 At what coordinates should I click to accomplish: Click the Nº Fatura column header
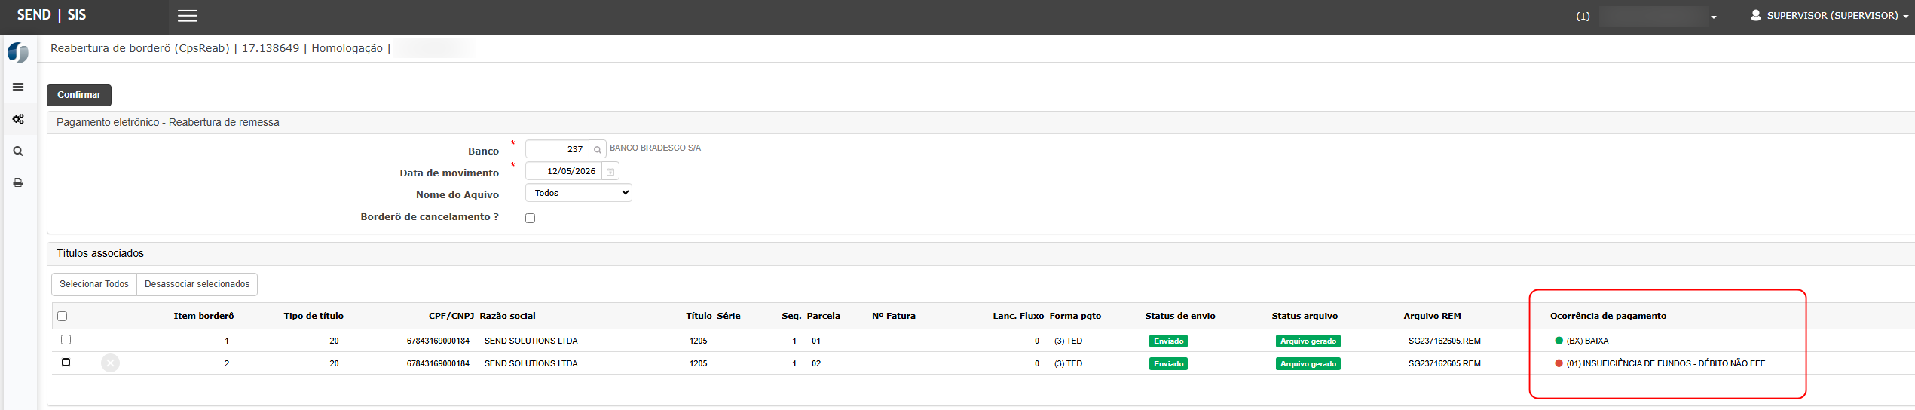(x=894, y=316)
